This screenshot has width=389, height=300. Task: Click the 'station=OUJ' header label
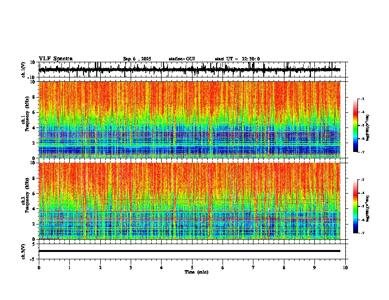tap(182, 59)
